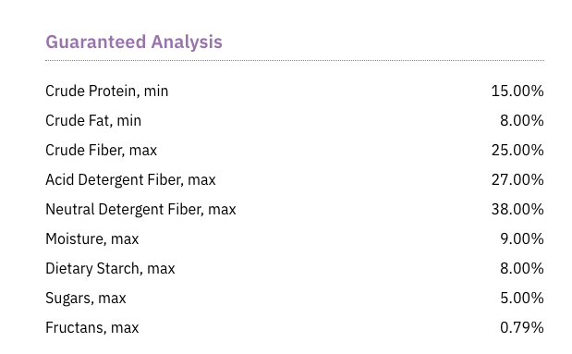Select the Crude Fiber, max label

(x=102, y=150)
